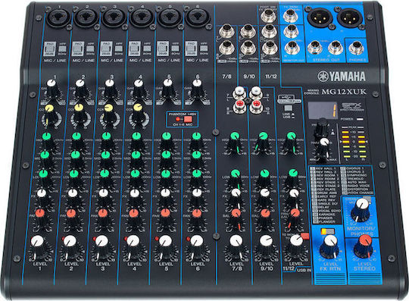Toggle the PHANTOM +48V red switch
Screen dimensions: 409x301
pos(188,120)
